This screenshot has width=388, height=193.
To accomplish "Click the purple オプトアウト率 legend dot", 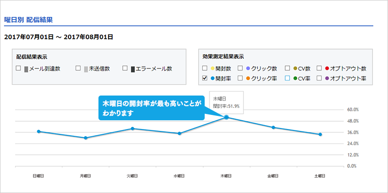I will [327, 79].
